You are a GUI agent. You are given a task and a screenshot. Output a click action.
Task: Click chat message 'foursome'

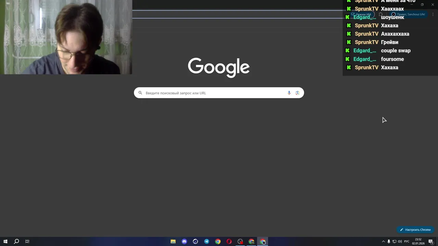(392, 59)
